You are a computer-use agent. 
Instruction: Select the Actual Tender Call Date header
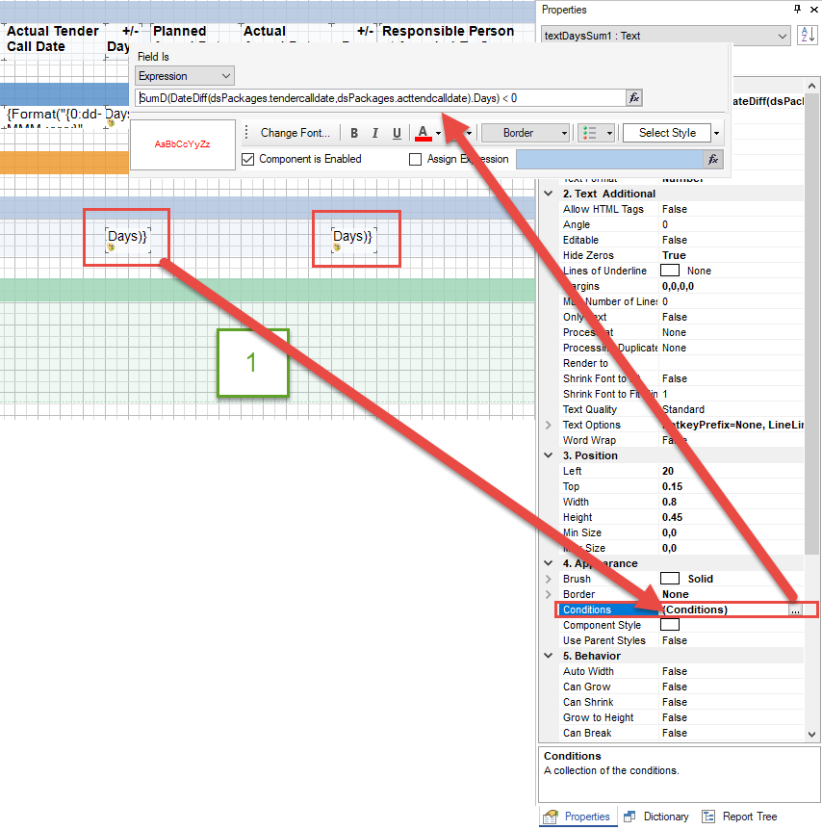pyautogui.click(x=52, y=39)
